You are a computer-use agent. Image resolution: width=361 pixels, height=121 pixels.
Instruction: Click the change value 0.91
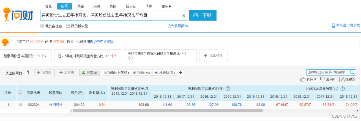pyautogui.click(x=102, y=104)
